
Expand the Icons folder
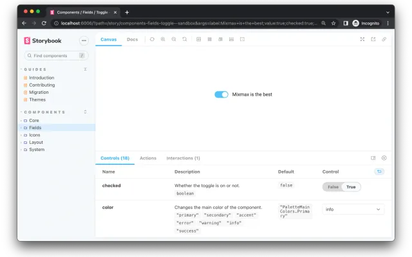pos(34,135)
